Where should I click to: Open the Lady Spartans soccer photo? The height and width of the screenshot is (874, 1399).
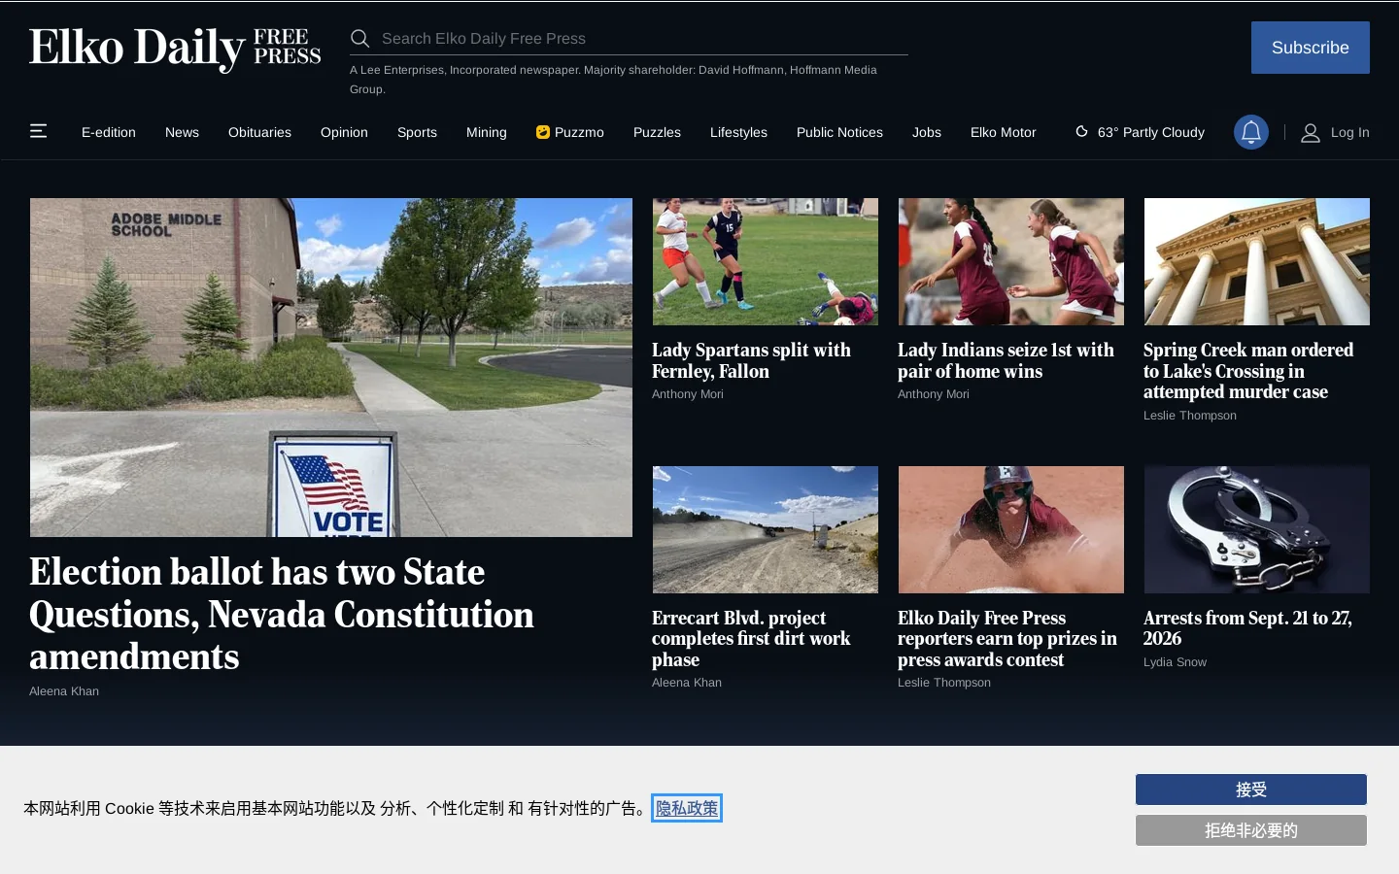[x=766, y=261]
